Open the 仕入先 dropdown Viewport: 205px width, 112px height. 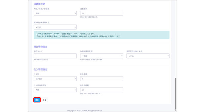[55, 79]
